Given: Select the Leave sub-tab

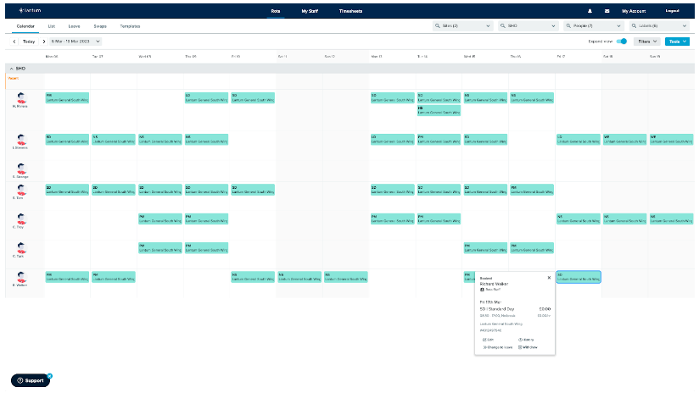Looking at the screenshot, I should tap(74, 26).
